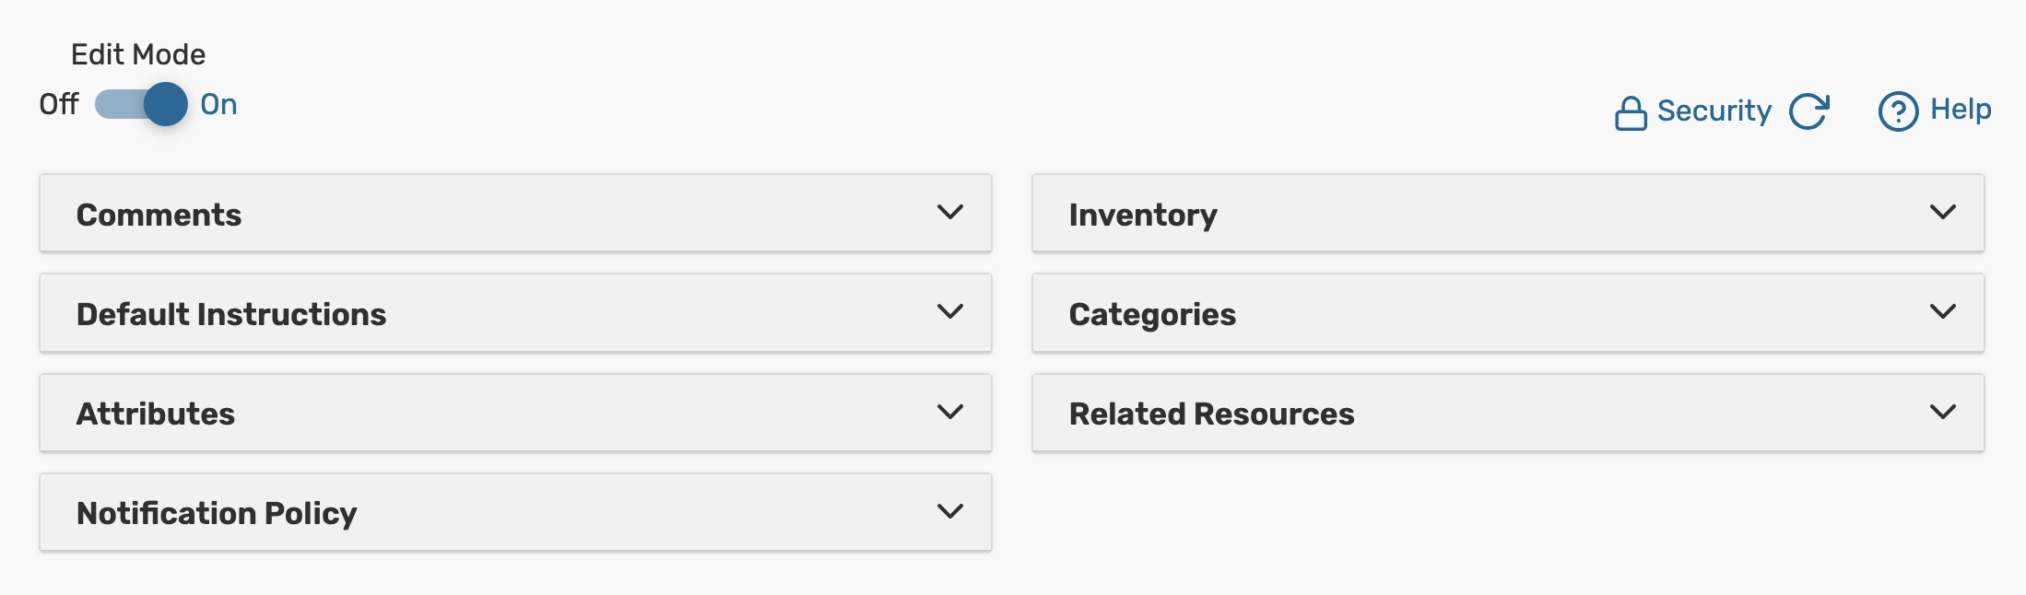The height and width of the screenshot is (595, 2026).
Task: Select the Attributes panel heading
Action: click(156, 414)
